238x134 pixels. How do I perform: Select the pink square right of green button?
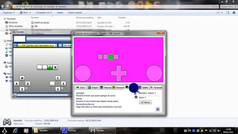(116, 57)
